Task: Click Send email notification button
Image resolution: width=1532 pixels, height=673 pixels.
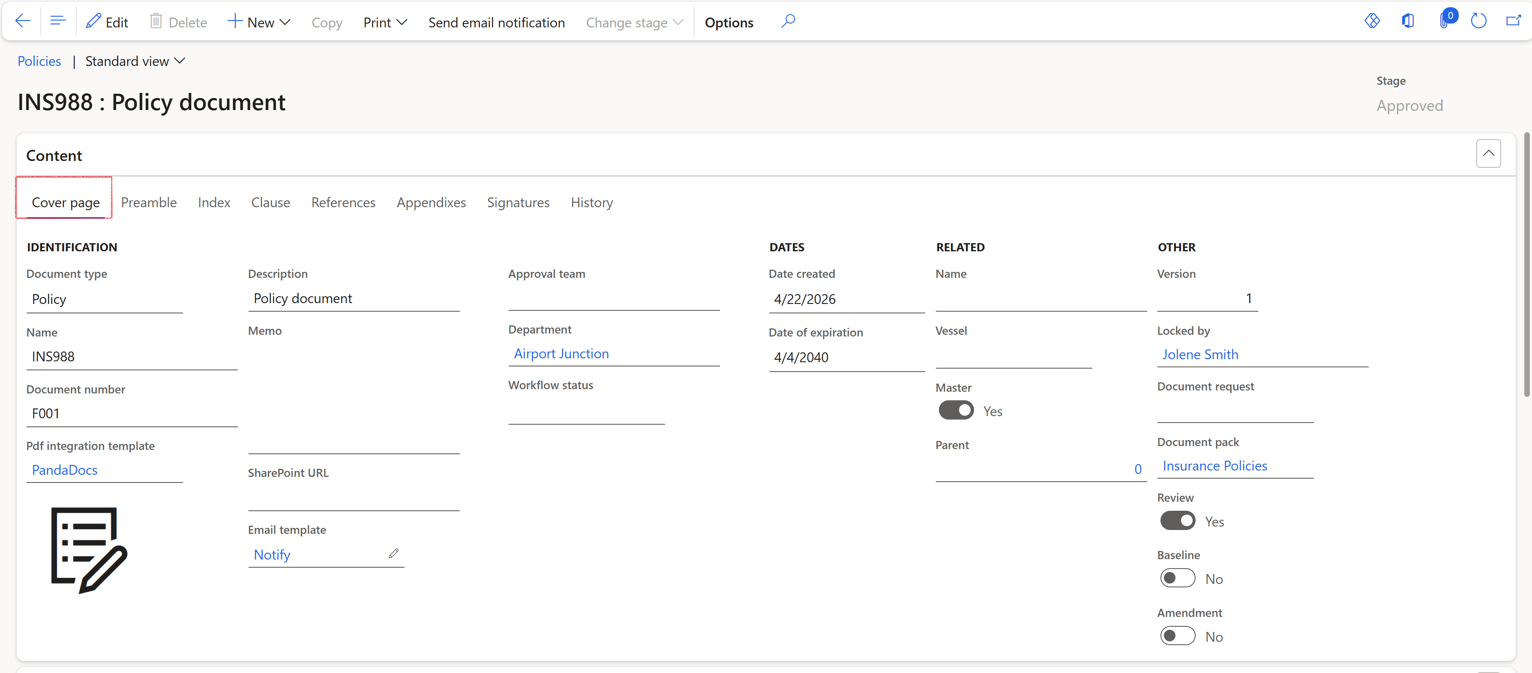Action: tap(496, 23)
